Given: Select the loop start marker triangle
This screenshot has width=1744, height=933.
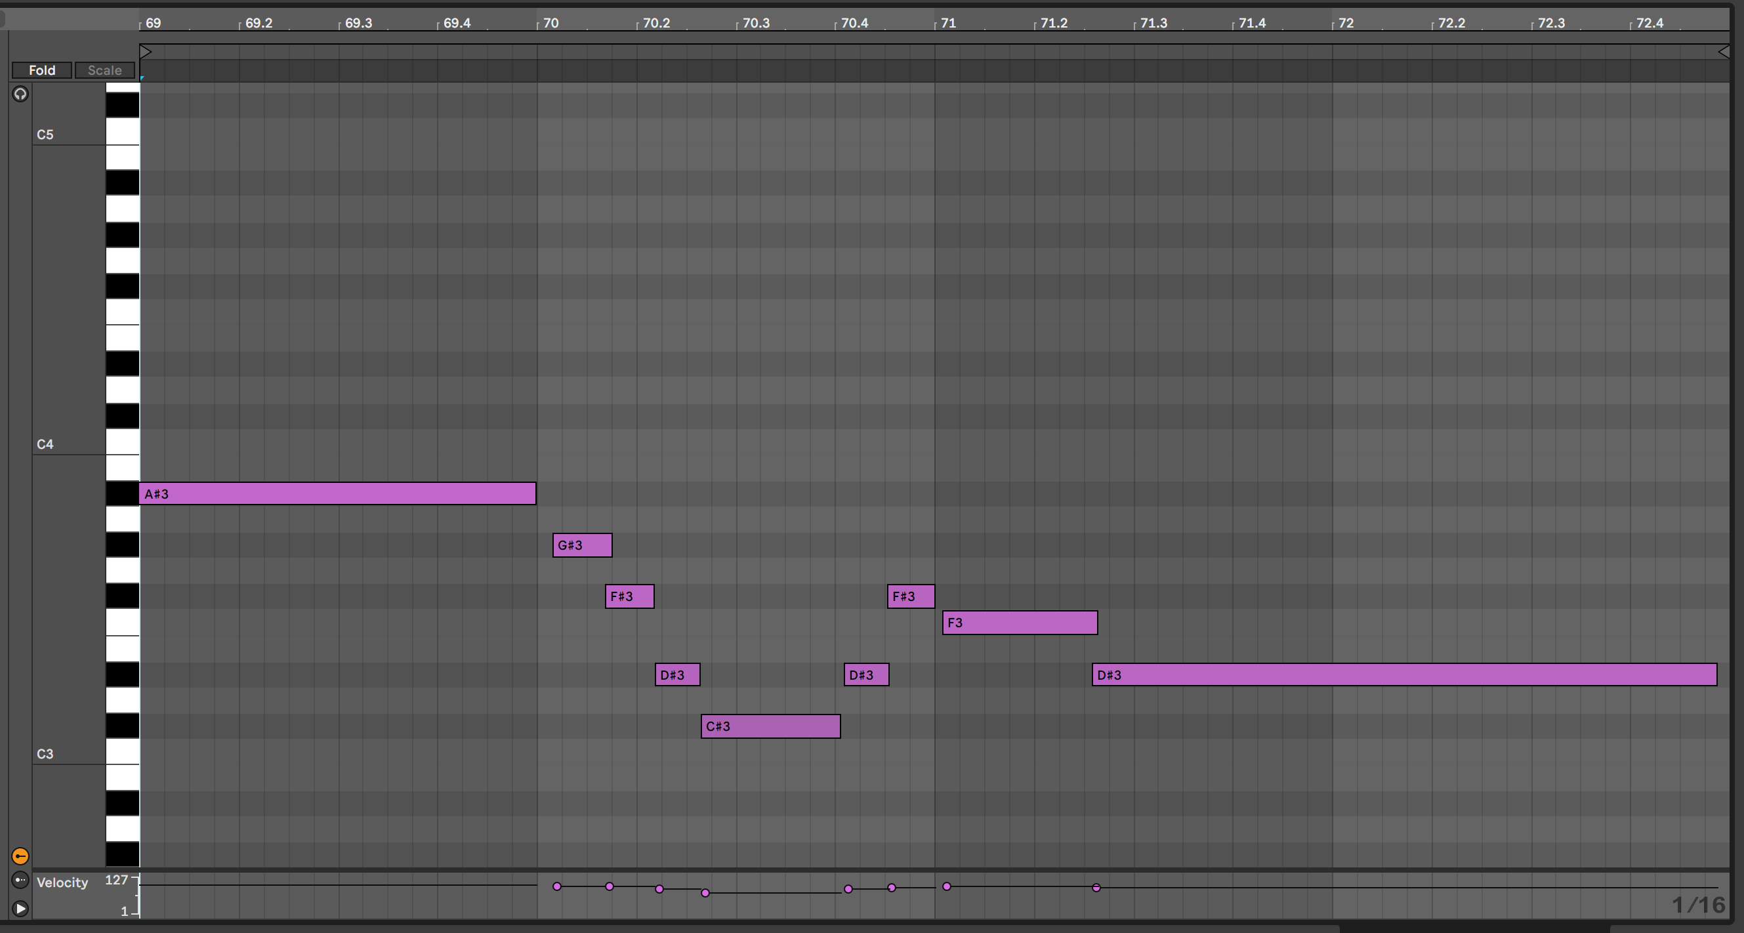Looking at the screenshot, I should 146,51.
